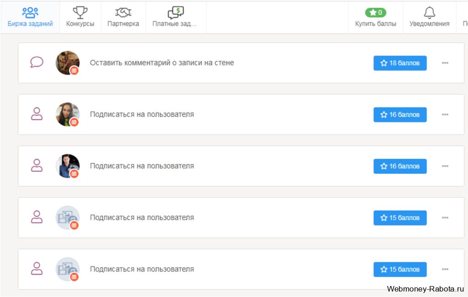Click the woman's avatar in the subscribe task
This screenshot has width=468, height=297.
68,114
